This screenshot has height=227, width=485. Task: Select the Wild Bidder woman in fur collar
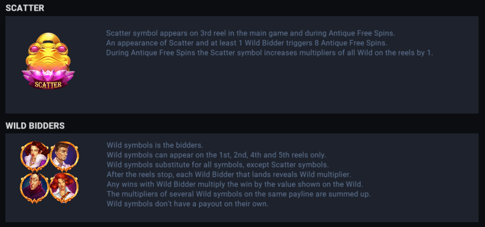pyautogui.click(x=34, y=157)
